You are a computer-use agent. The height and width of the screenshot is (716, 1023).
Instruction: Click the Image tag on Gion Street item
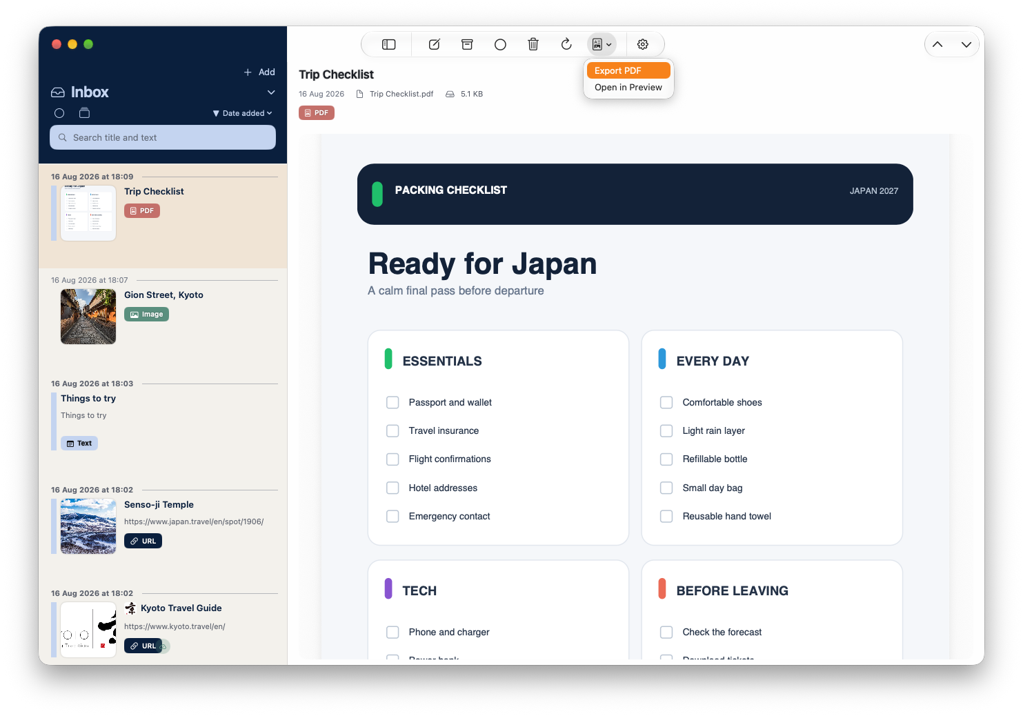tap(146, 315)
